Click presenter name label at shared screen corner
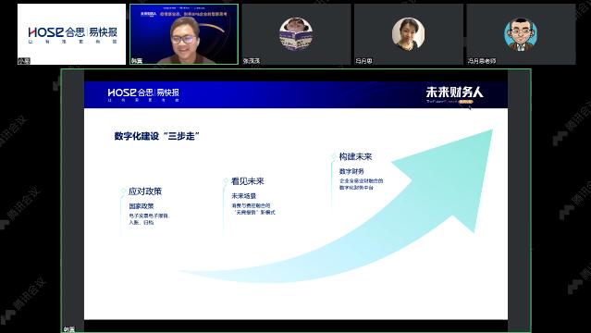This screenshot has height=333, width=591. pyautogui.click(x=68, y=329)
